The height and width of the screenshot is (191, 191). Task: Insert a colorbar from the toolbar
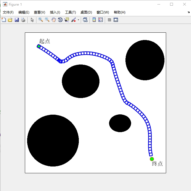94,20
